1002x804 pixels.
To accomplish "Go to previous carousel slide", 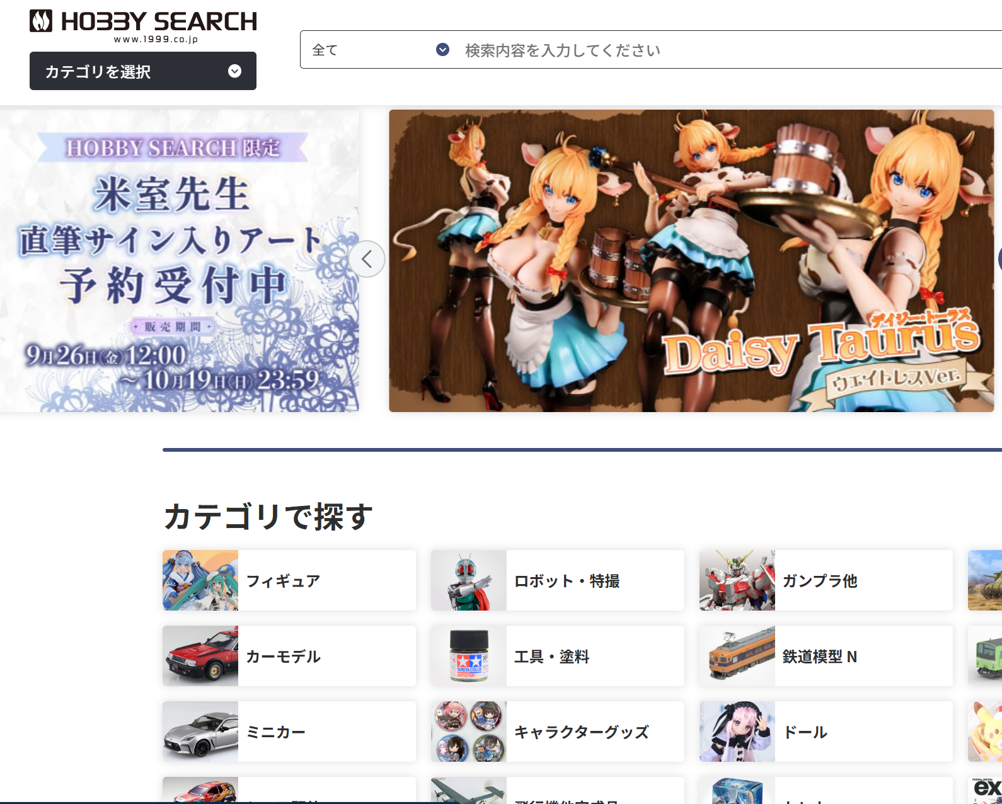I will pos(367,259).
